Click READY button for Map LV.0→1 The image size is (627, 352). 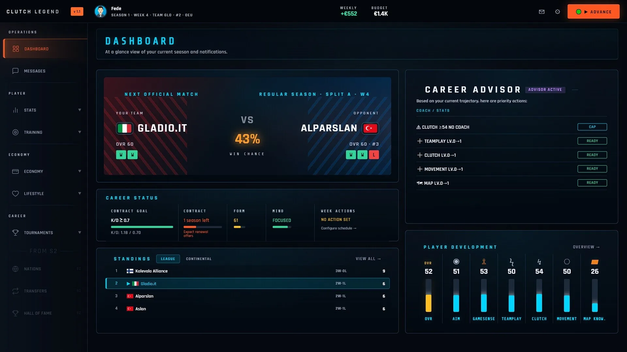click(592, 183)
